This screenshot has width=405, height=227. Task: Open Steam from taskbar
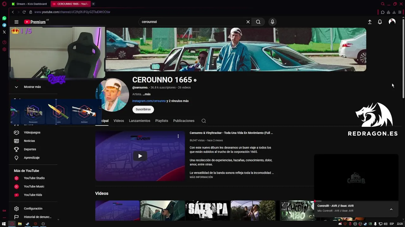click(28, 224)
